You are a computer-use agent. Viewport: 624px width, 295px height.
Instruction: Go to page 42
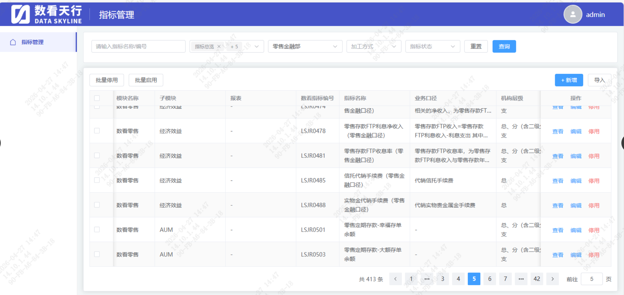point(537,279)
